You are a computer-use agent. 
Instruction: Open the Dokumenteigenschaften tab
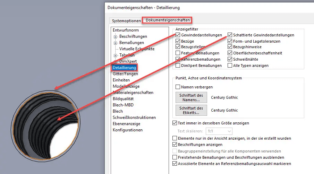tap(168, 20)
